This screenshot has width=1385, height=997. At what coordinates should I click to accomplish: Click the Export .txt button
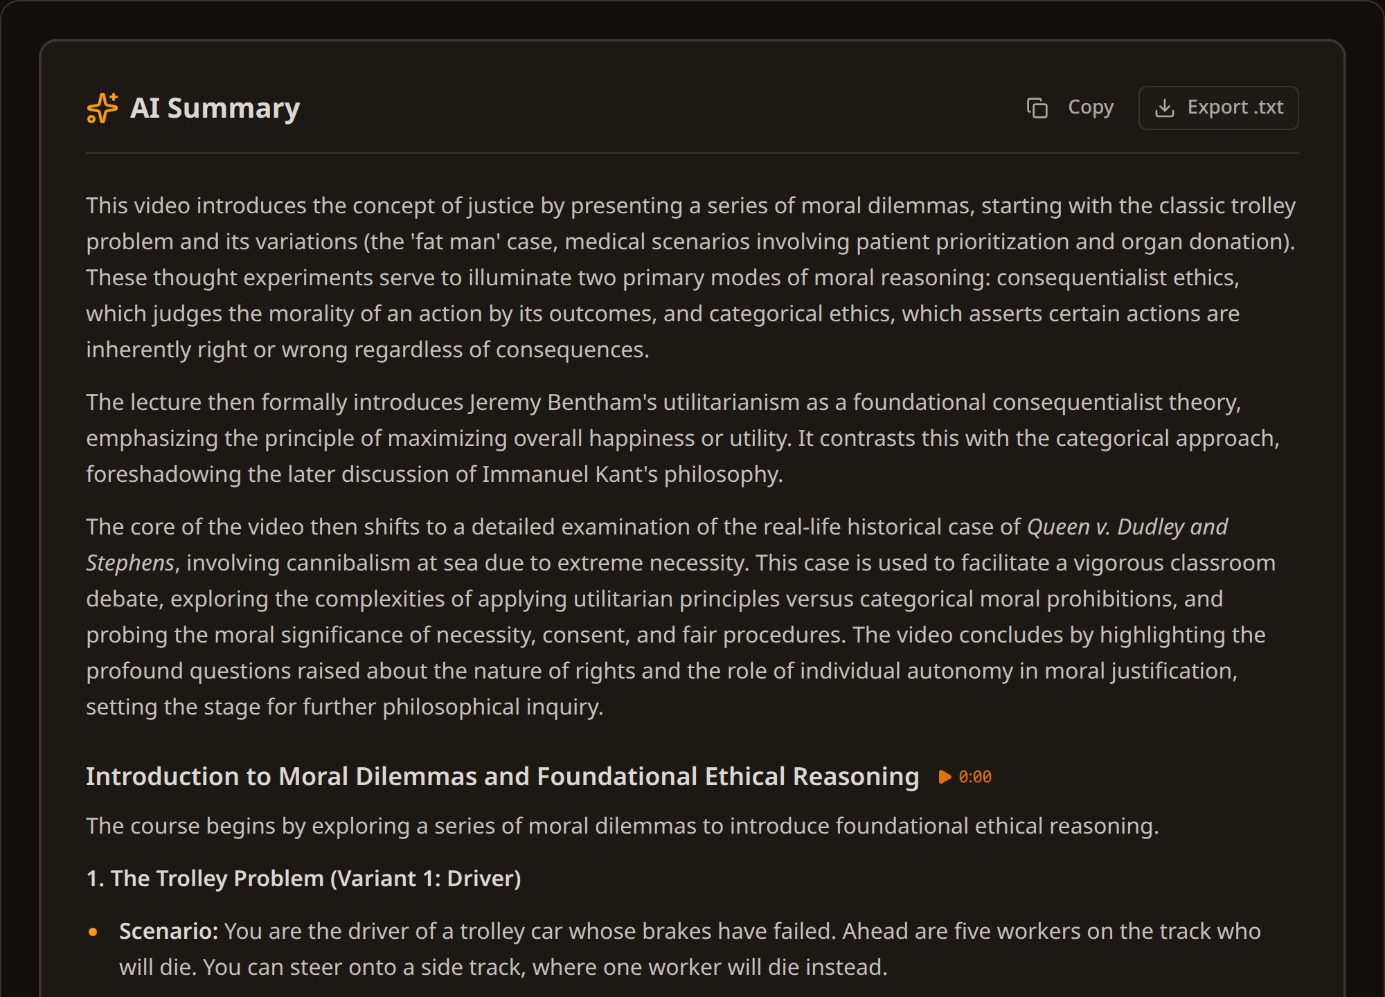(x=1218, y=108)
